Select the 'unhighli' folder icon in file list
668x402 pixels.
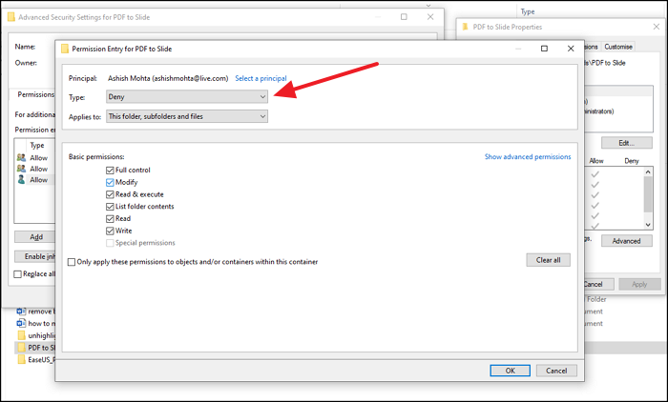pyautogui.click(x=21, y=335)
